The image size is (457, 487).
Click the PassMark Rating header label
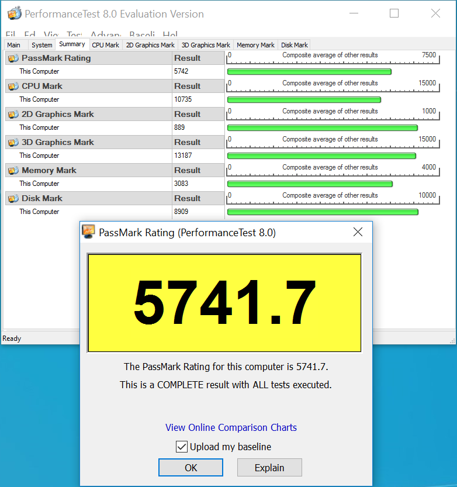click(56, 58)
